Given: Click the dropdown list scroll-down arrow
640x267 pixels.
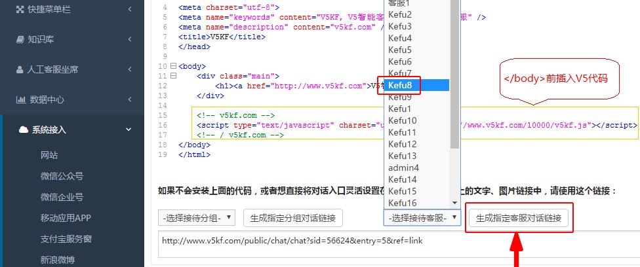Looking at the screenshot, I should 454,203.
